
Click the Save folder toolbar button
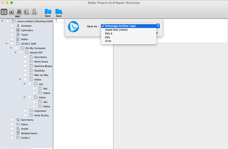[x=59, y=13]
